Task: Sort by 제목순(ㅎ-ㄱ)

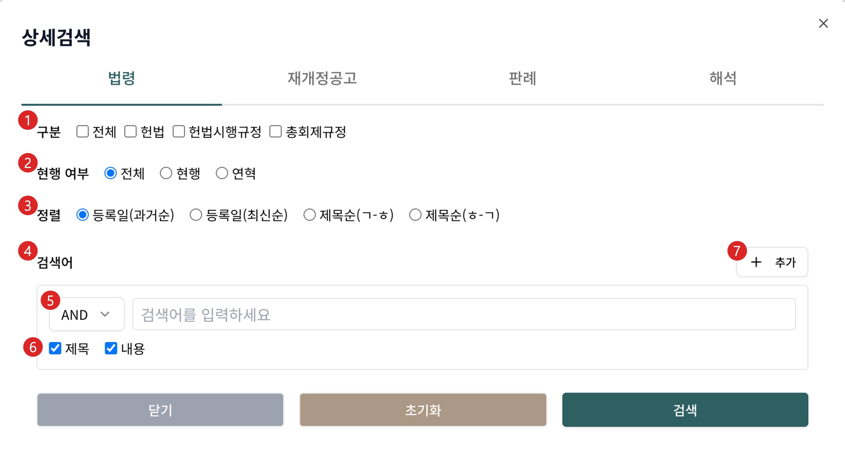Action: pos(415,215)
